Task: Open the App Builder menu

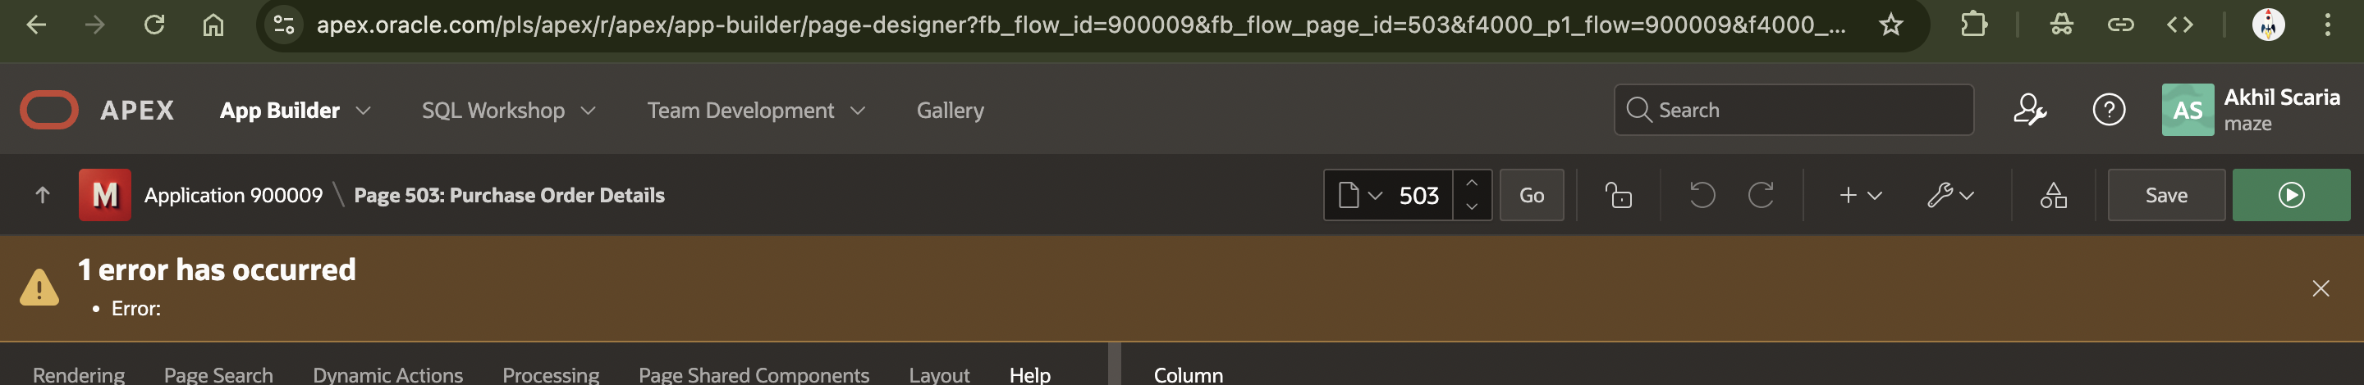Action: tap(280, 110)
